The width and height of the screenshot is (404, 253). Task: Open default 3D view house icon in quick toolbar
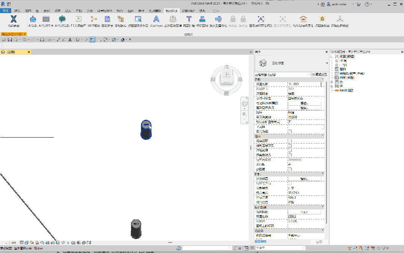click(x=77, y=40)
